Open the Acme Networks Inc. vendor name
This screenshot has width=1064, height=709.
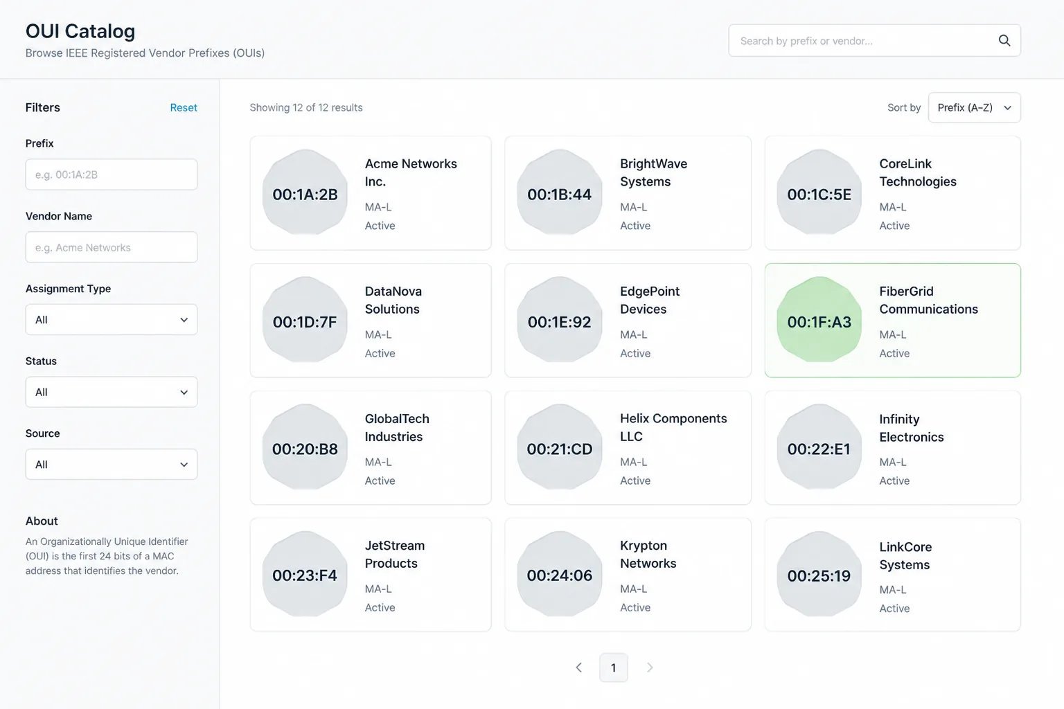click(x=411, y=172)
